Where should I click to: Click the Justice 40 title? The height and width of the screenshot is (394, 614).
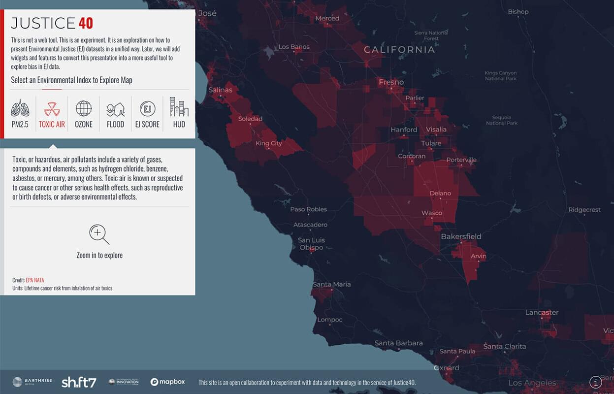click(52, 23)
